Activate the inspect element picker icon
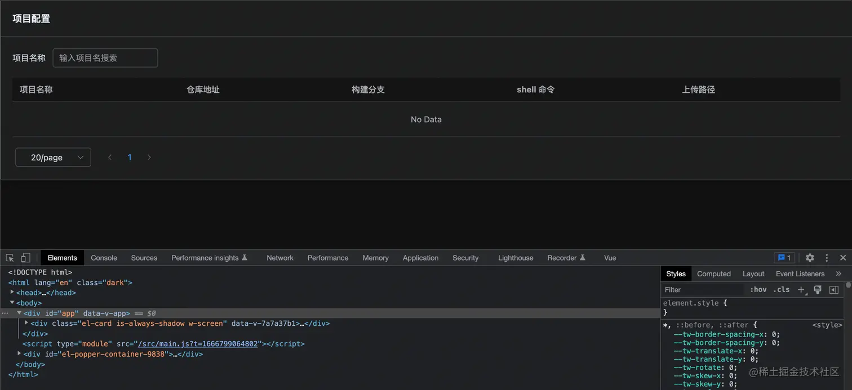 (10, 258)
